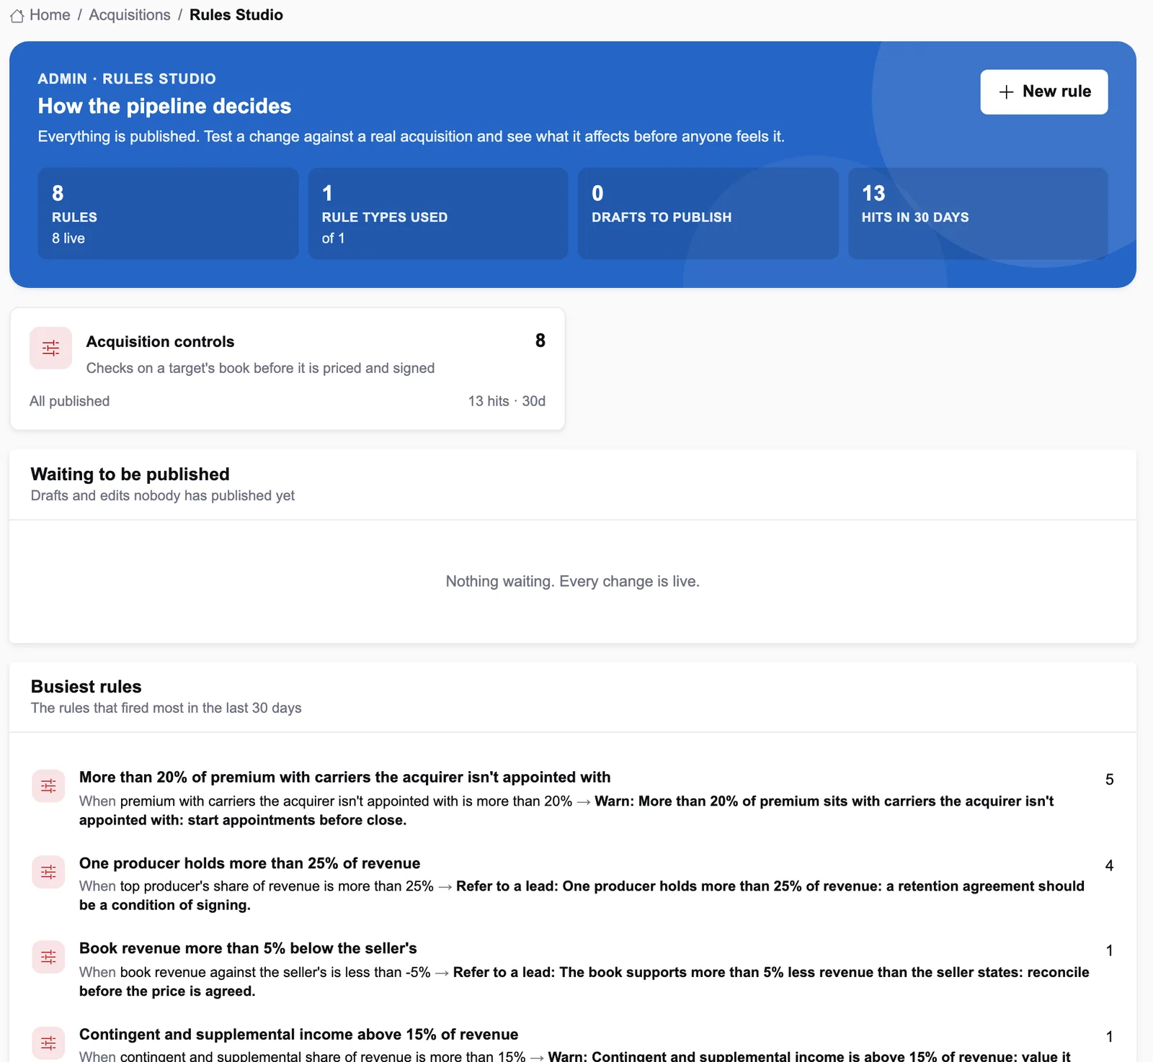Click Drafts and edits nobody has published subtitle
Viewport: 1153px width, 1062px height.
pos(163,495)
